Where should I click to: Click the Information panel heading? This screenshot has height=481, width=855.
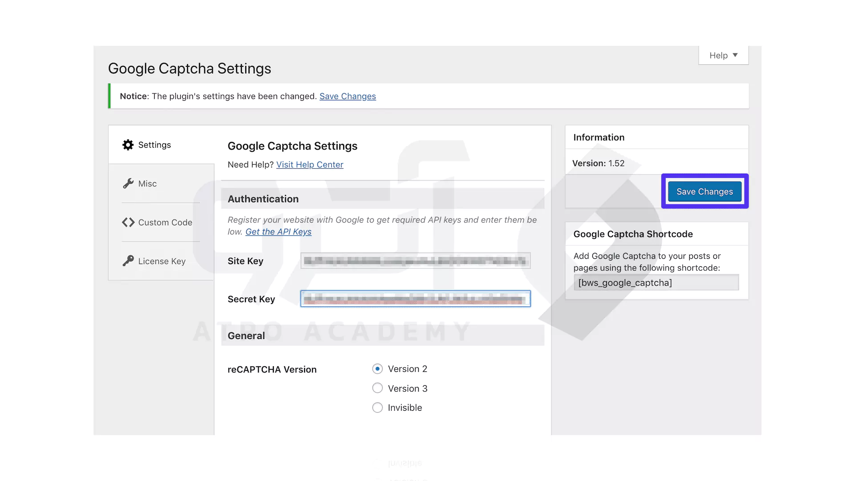(599, 138)
